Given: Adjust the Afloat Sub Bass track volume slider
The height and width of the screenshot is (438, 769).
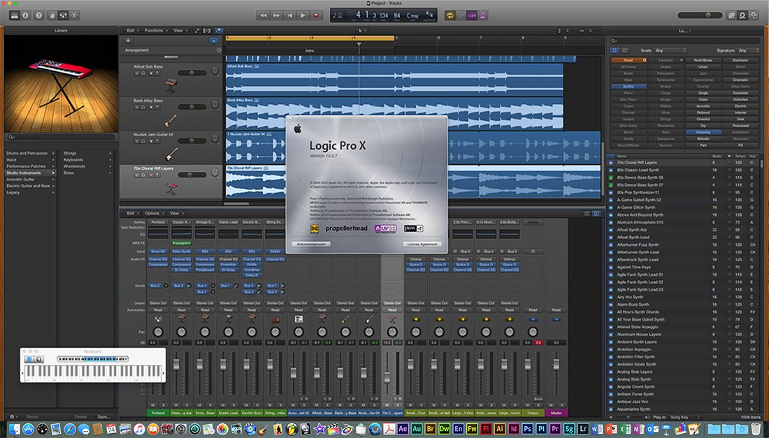Looking at the screenshot, I should click(x=192, y=73).
